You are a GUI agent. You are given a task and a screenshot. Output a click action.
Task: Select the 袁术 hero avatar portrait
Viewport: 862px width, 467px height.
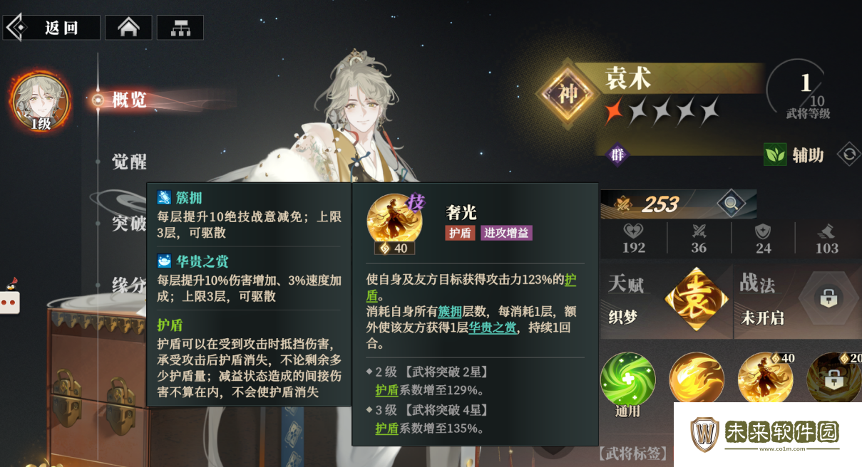pos(41,103)
